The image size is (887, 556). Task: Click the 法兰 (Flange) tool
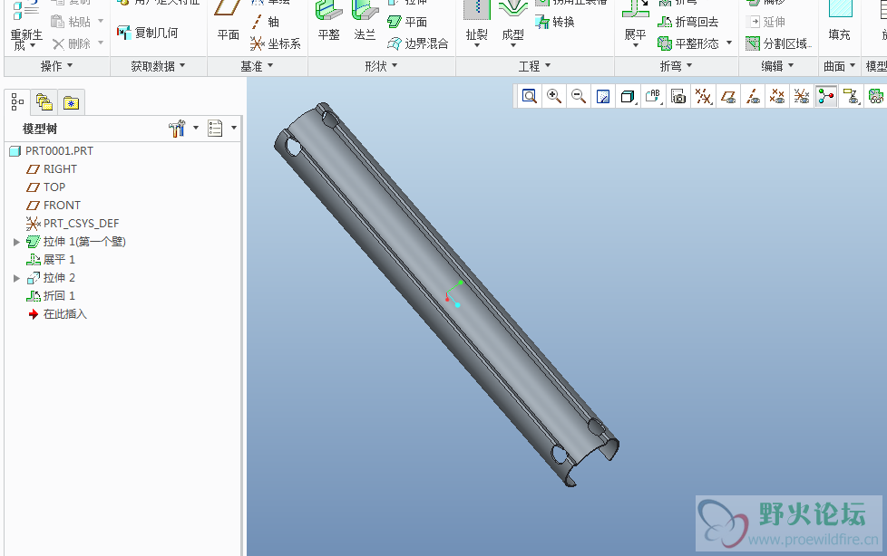pyautogui.click(x=365, y=22)
